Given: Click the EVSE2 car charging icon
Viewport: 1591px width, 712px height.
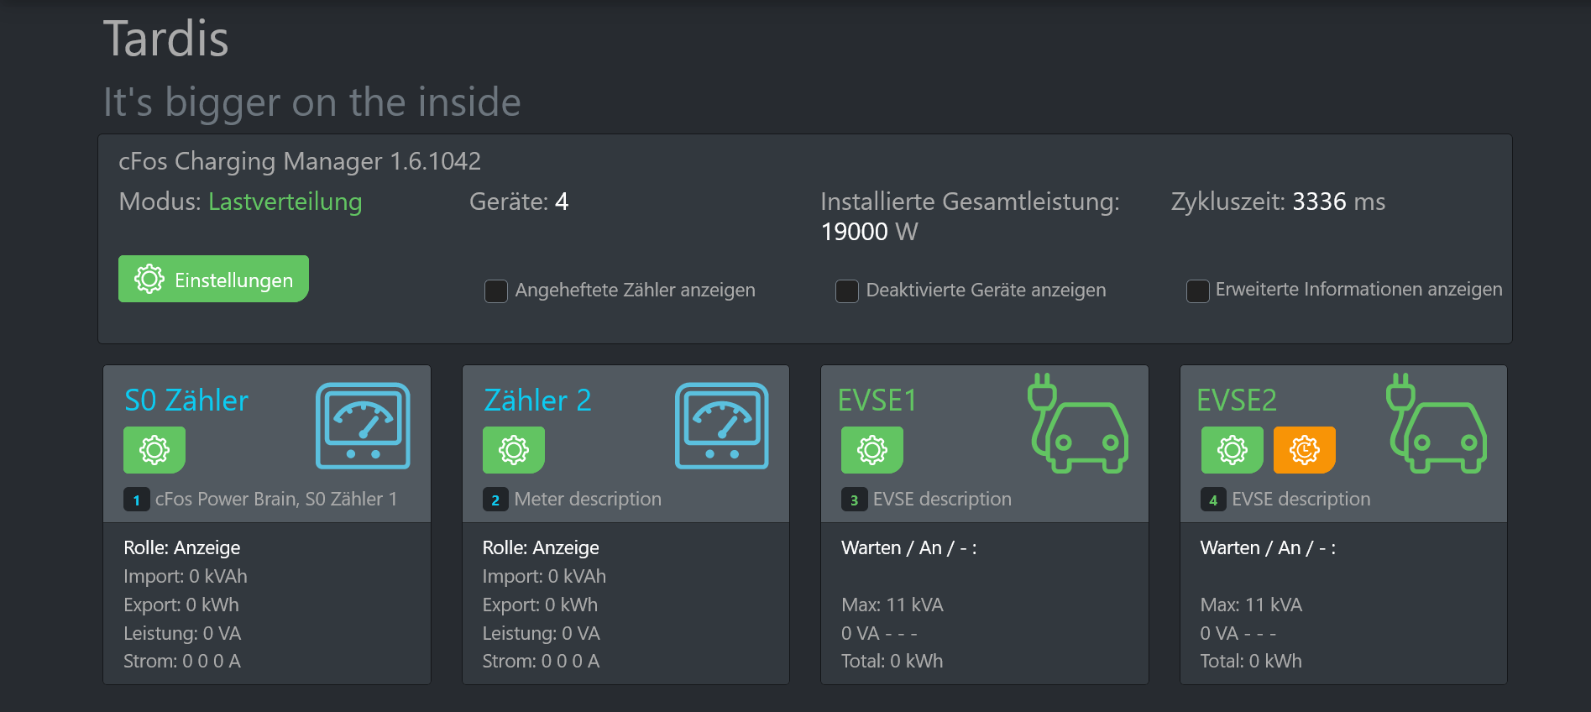Looking at the screenshot, I should (x=1437, y=423).
